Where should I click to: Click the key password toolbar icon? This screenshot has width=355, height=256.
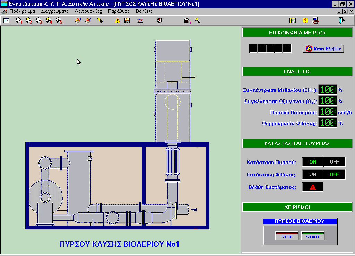coord(197,20)
